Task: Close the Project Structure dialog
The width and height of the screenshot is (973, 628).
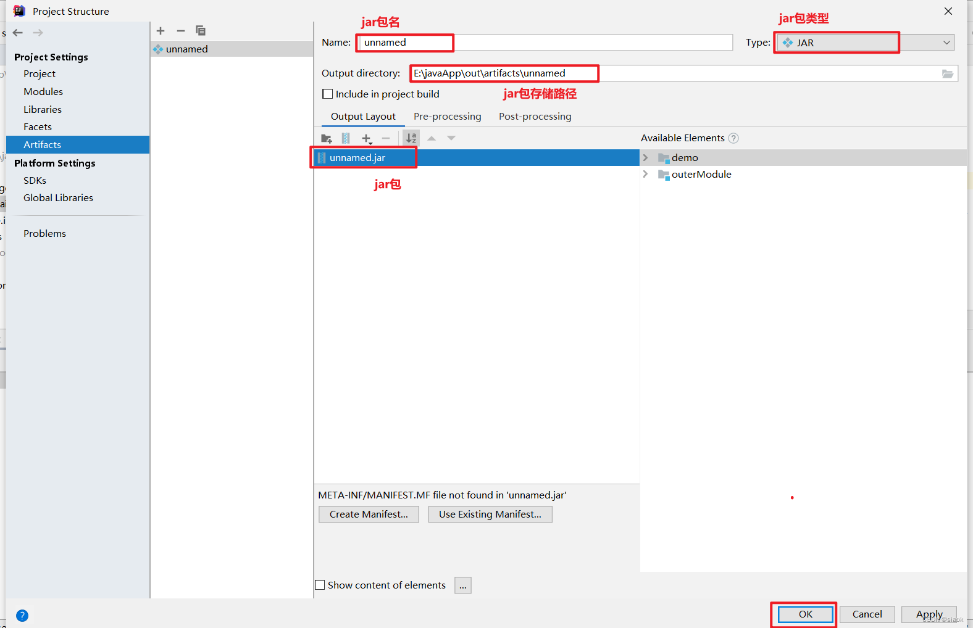Action: click(x=948, y=11)
